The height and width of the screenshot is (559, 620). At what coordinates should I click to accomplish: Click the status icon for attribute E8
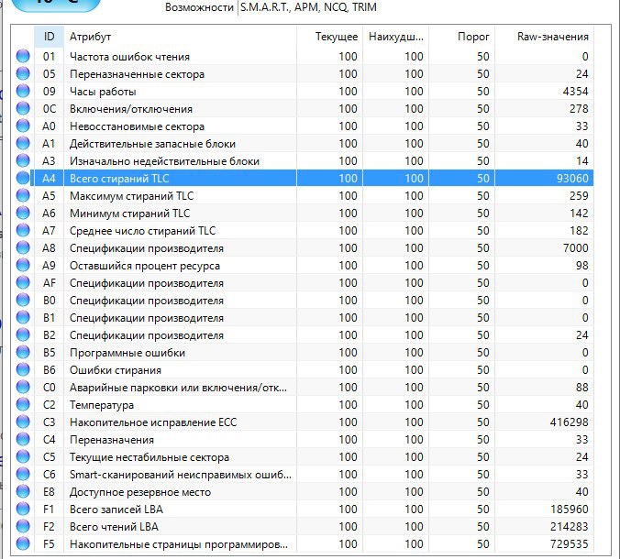(23, 491)
